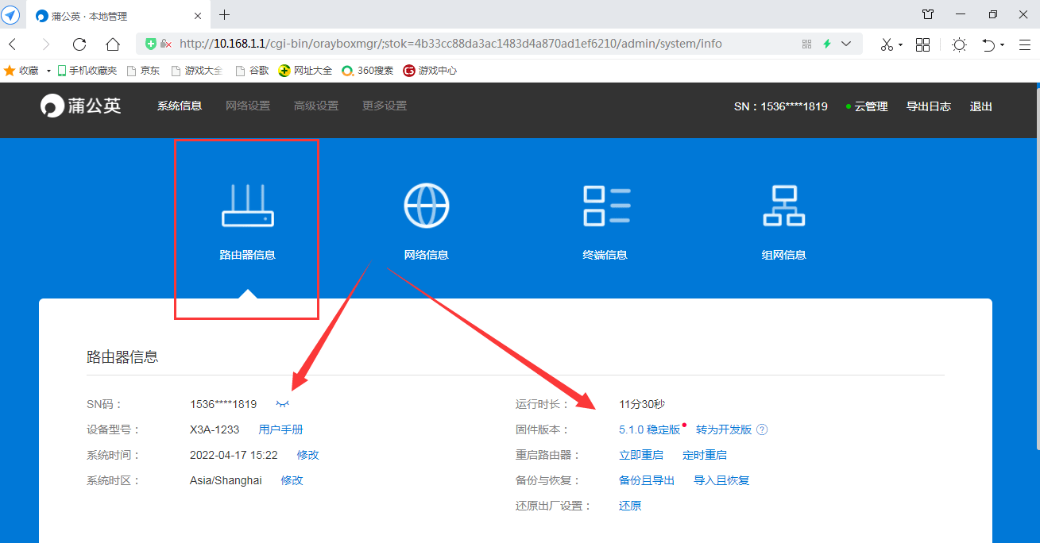This screenshot has height=543, width=1040.
Task: Open the 终端信息 list icon
Action: (x=606, y=206)
